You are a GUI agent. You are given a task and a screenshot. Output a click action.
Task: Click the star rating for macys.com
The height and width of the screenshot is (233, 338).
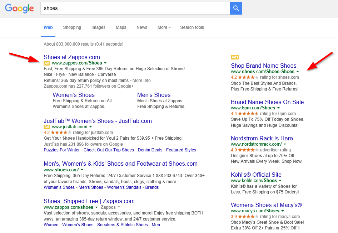point(248,217)
